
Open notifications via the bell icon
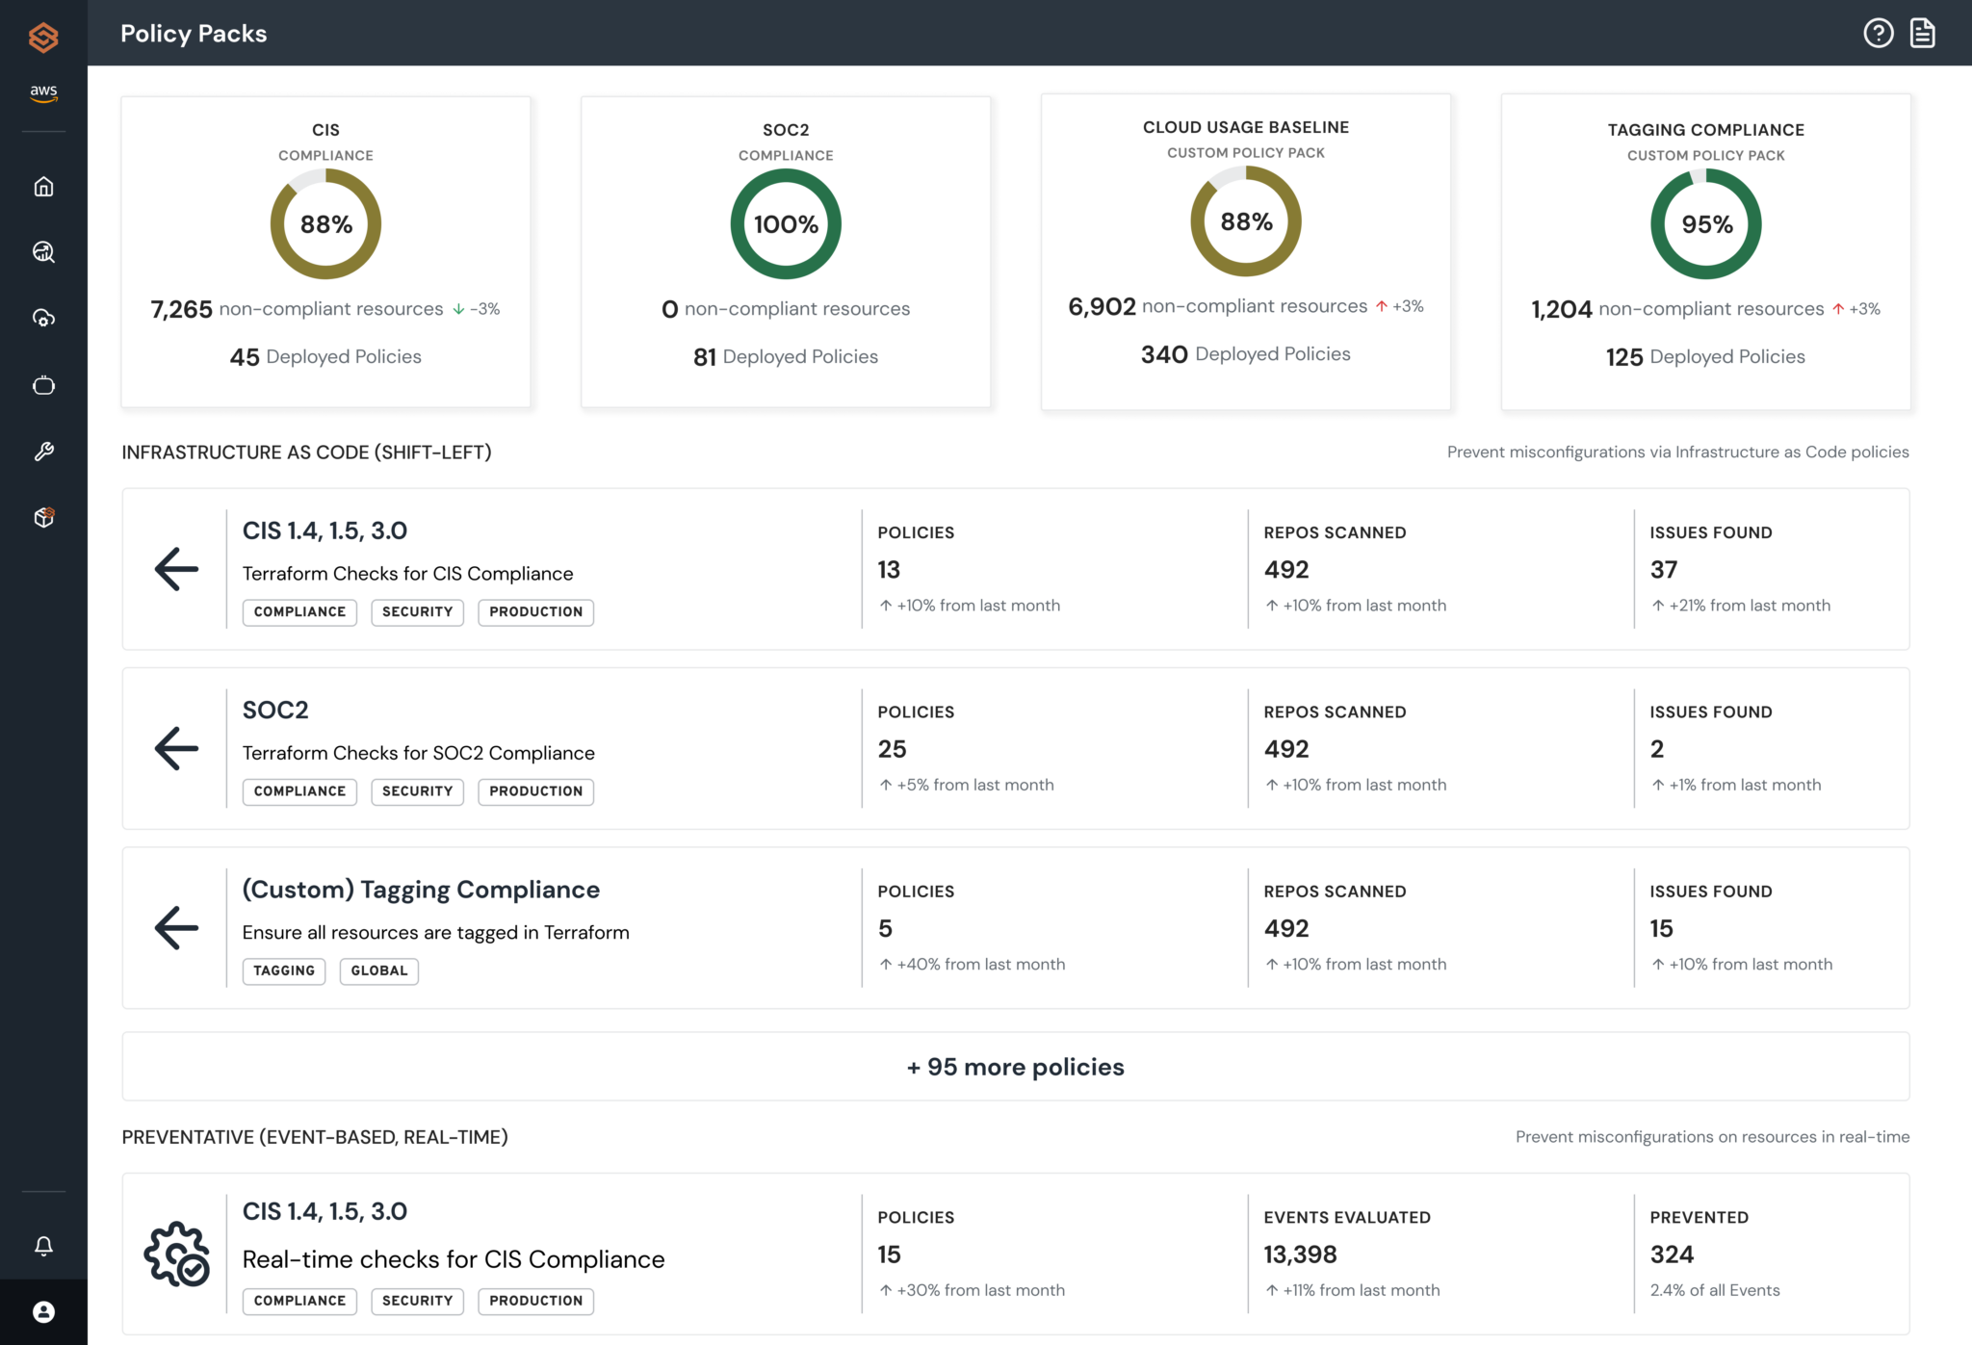click(x=43, y=1245)
